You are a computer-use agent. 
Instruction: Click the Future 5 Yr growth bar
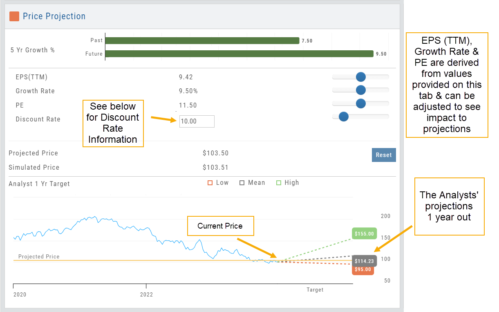click(239, 54)
